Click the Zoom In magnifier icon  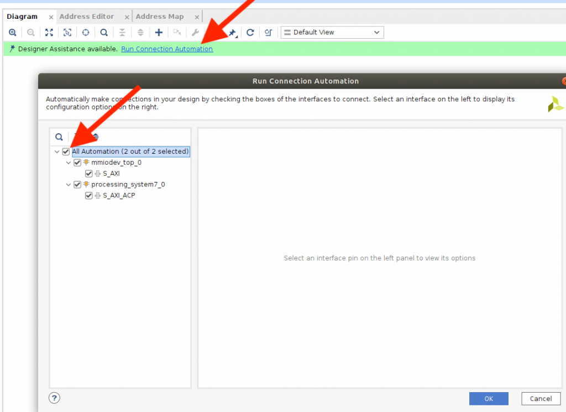[12, 33]
